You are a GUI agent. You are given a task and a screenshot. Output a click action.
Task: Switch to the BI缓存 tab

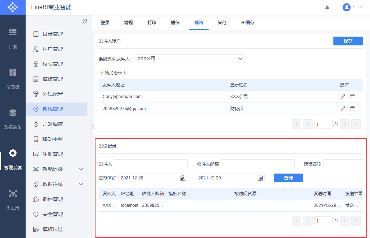[248, 22]
